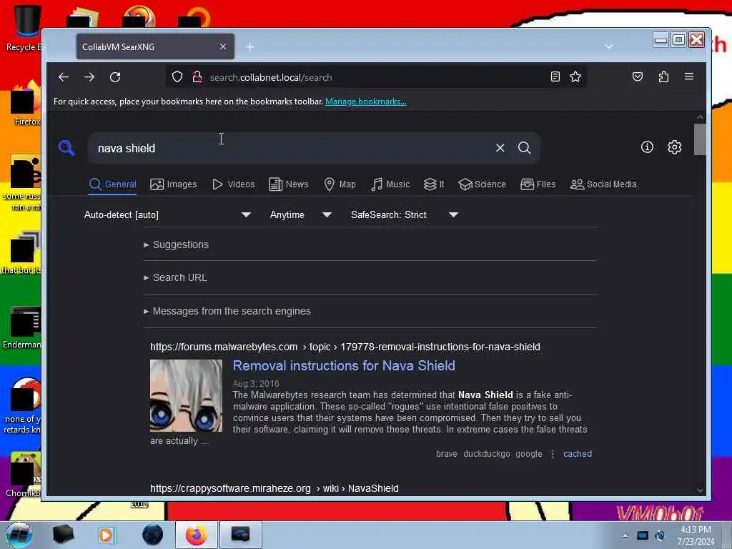Viewport: 732px width, 549px height.
Task: Switch to the News category tab
Action: (x=289, y=184)
